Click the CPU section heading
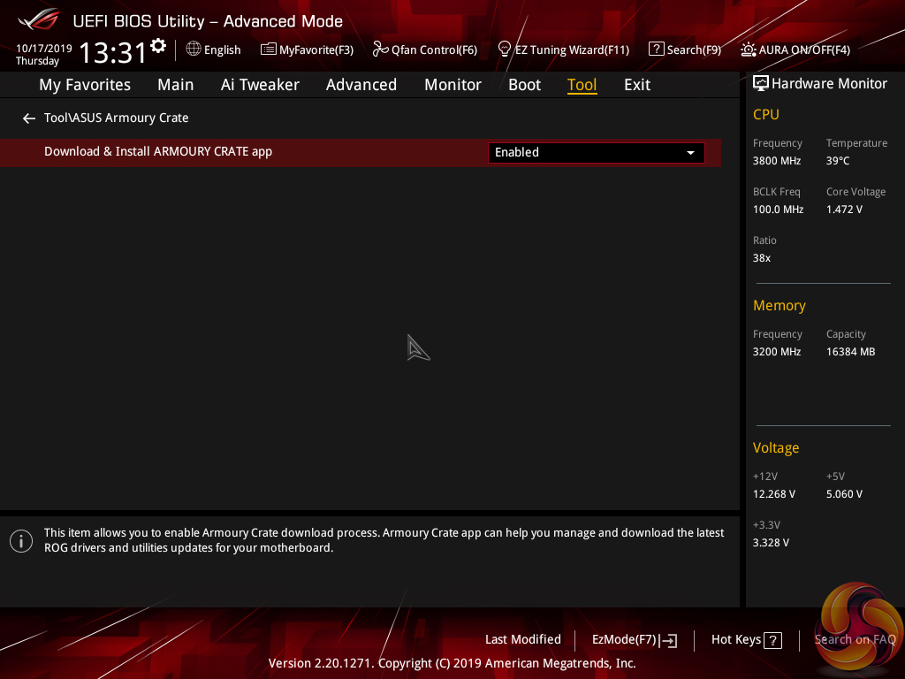This screenshot has height=679, width=905. [x=766, y=114]
